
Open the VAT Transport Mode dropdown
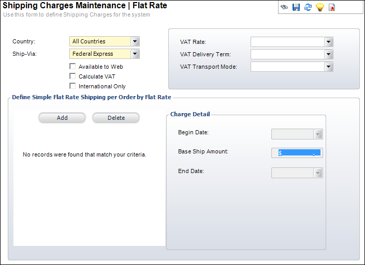pos(328,67)
